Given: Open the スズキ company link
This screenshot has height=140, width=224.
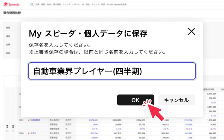Looking at the screenshot, I should tap(33, 133).
